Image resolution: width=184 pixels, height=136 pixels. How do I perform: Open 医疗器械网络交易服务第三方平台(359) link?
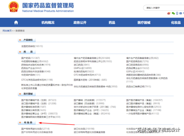pos(41,117)
